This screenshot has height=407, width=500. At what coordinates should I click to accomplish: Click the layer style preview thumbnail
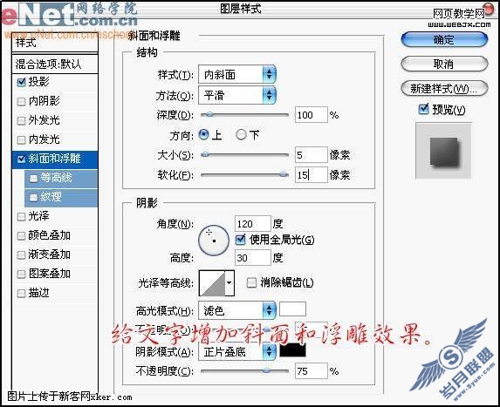click(x=443, y=152)
